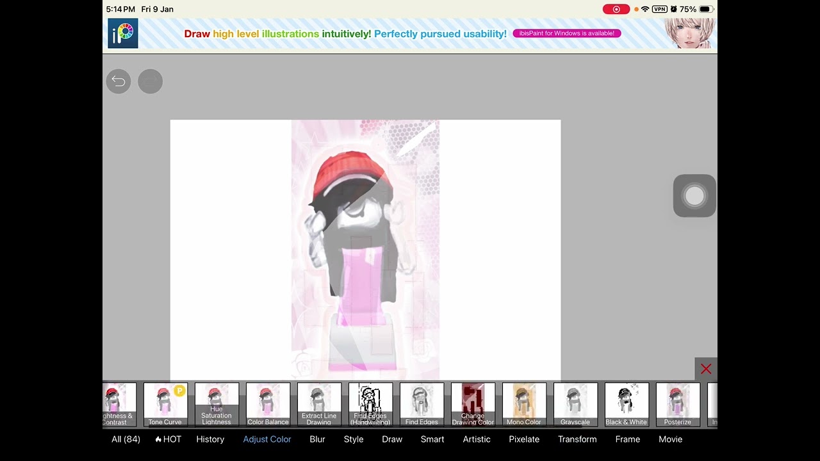Screen dimensions: 820x461
Task: Open the History filter category
Action: tap(210, 439)
